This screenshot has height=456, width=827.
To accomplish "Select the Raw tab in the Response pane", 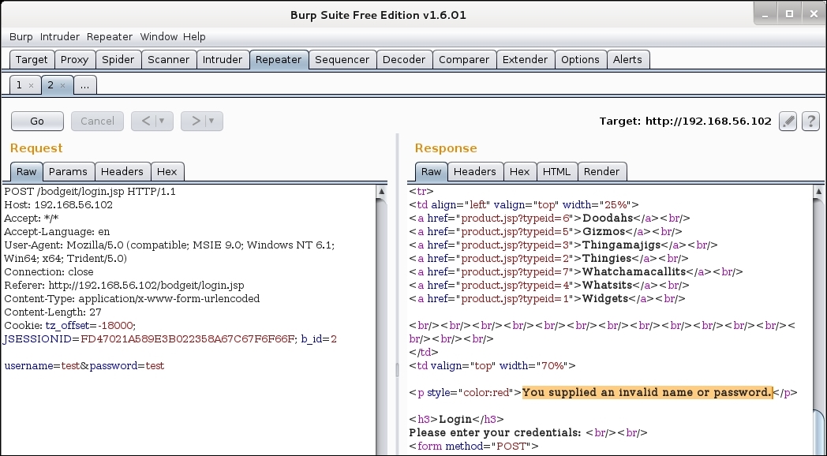I will tap(431, 171).
